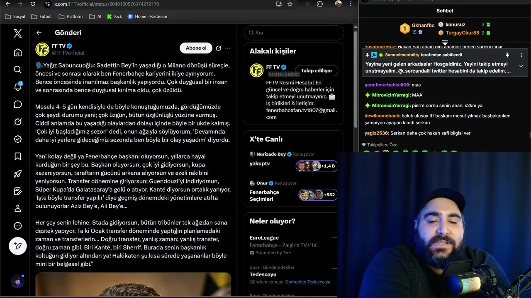This screenshot has width=531, height=298.
Task: Click the white compose post button
Action: point(18,246)
